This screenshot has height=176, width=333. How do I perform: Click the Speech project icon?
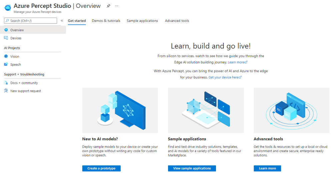click(6, 64)
